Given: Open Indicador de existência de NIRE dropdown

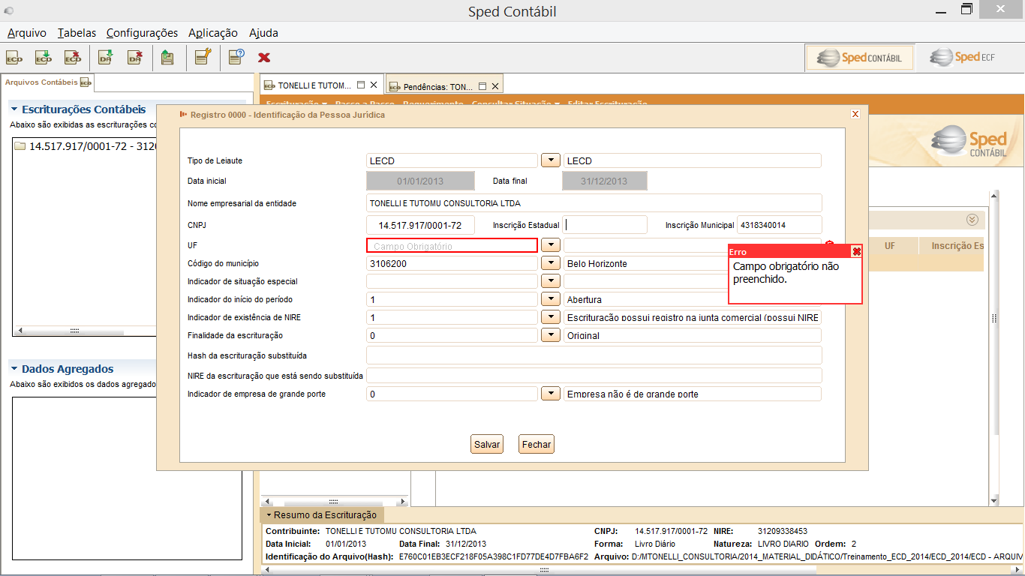Looking at the screenshot, I should click(551, 317).
